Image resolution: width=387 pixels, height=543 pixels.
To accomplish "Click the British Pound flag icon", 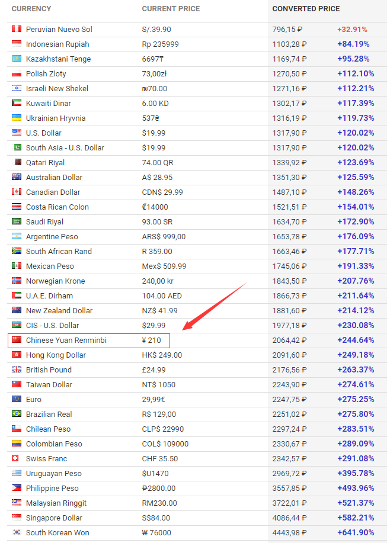I will click(x=17, y=370).
